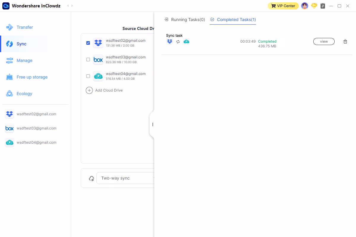
Task: Click the Source Cloud Drive heading
Action: (139, 29)
